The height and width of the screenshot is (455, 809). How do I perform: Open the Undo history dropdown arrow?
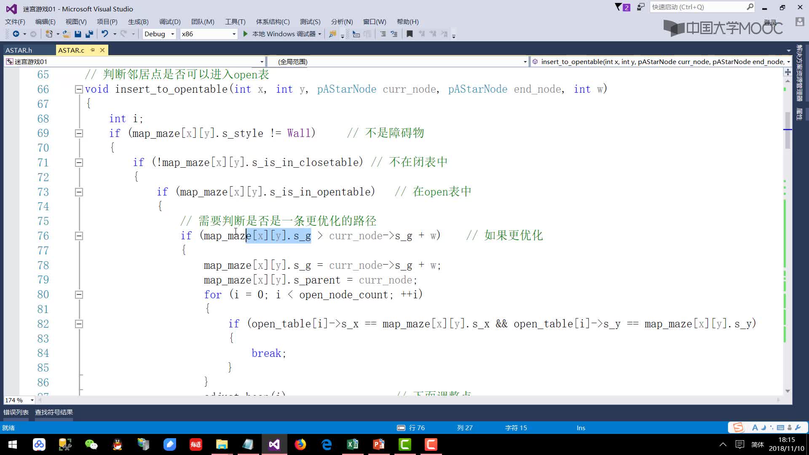[115, 34]
